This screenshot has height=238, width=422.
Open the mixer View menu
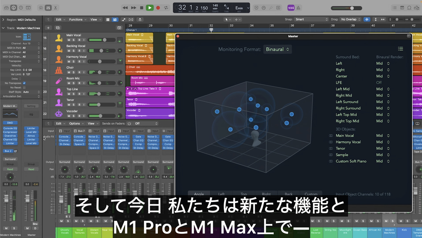93,124
